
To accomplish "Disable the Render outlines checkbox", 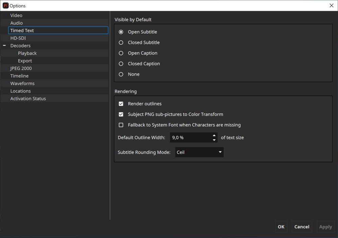I will point(121,104).
